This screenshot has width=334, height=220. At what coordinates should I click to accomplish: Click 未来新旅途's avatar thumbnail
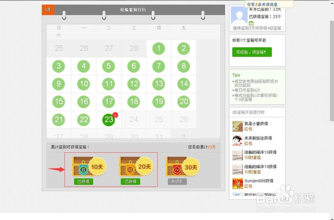[237, 140]
